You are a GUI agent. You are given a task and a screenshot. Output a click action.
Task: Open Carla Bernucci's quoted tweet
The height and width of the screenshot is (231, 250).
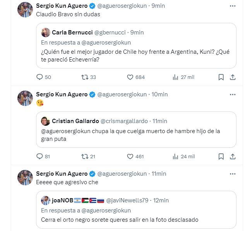(x=136, y=57)
